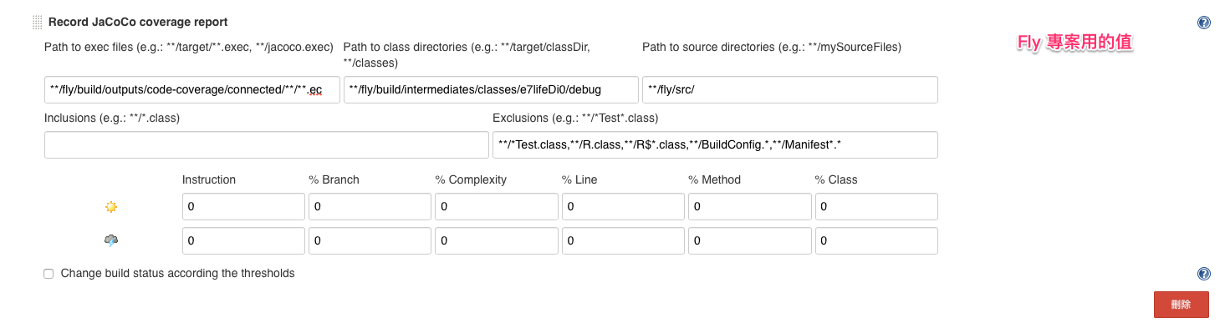The image size is (1225, 333).
Task: Click the help icon beside Record JaCoCo coverage report
Action: [x=1203, y=23]
